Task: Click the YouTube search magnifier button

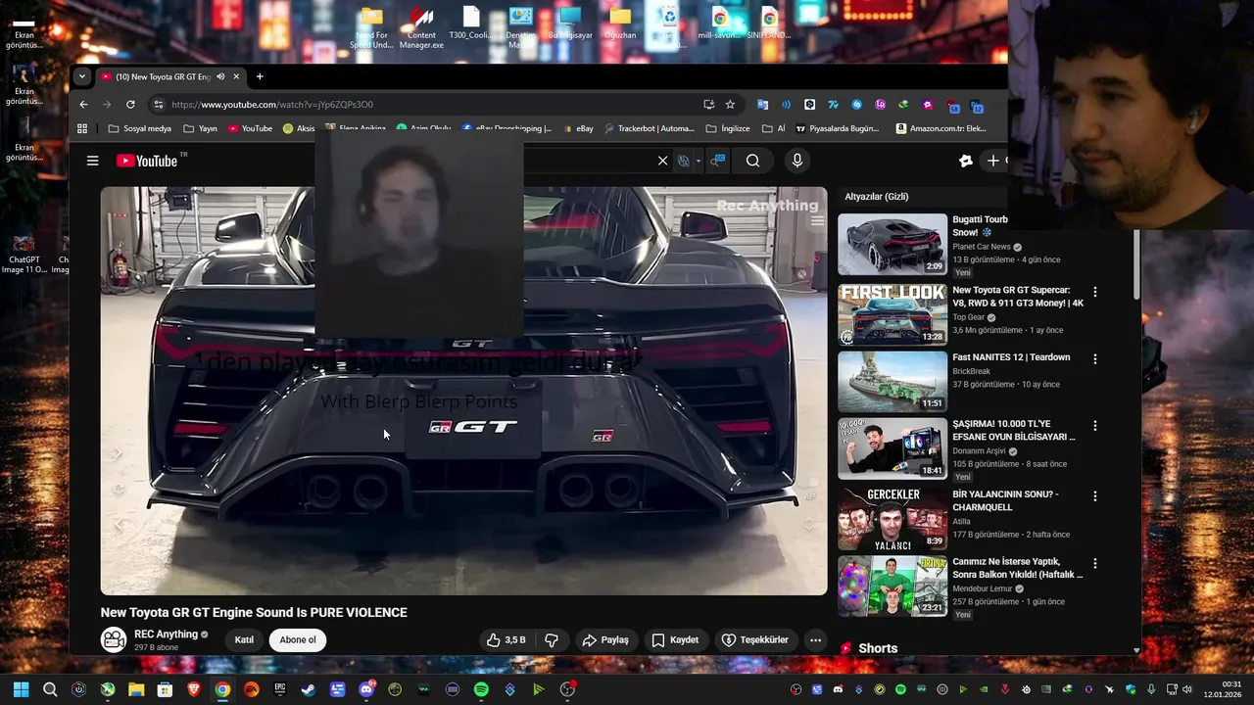Action: pyautogui.click(x=752, y=161)
